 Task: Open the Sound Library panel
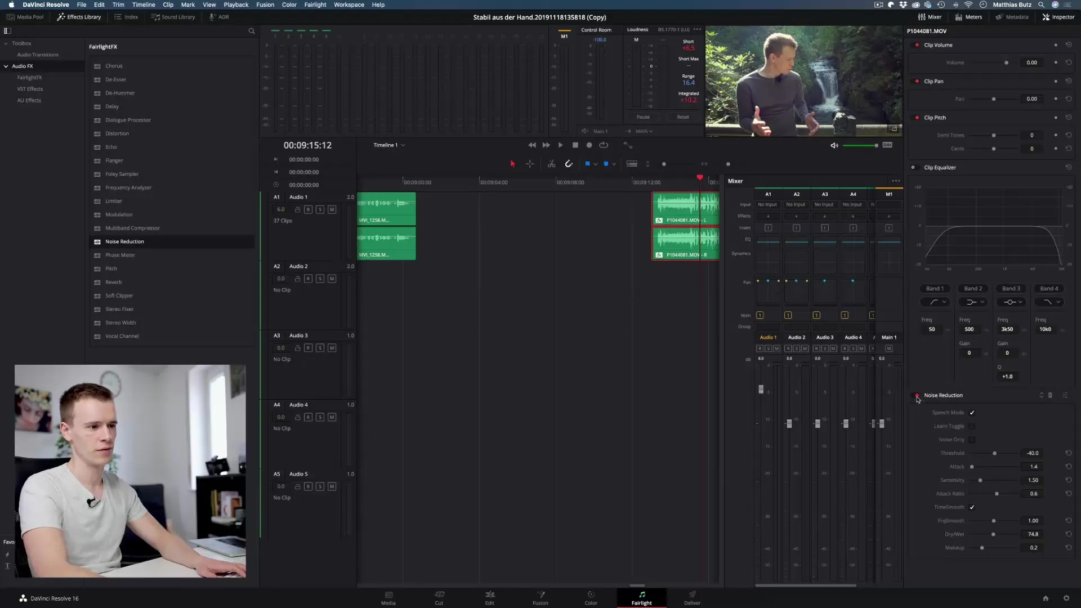tap(173, 17)
